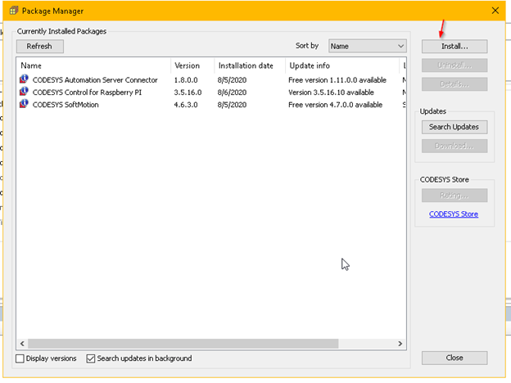Click the Search Updates button
Viewport: 511px width, 383px height.
(x=454, y=127)
